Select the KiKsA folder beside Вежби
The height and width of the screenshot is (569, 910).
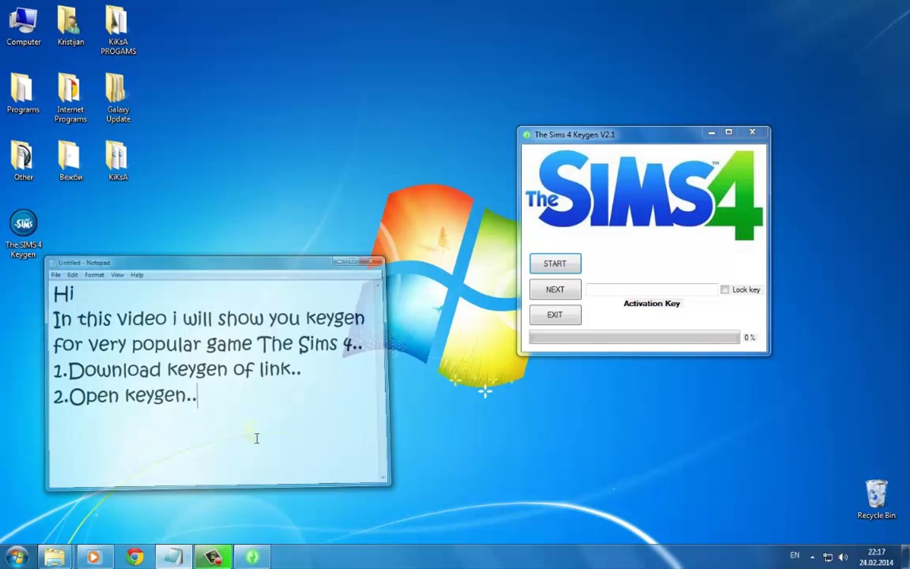click(118, 161)
